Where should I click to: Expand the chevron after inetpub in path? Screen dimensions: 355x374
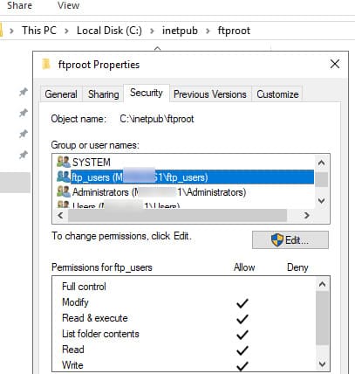(208, 31)
